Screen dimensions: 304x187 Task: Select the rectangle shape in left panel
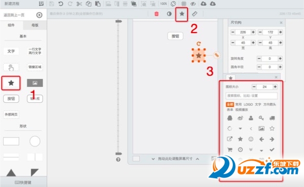point(11,141)
